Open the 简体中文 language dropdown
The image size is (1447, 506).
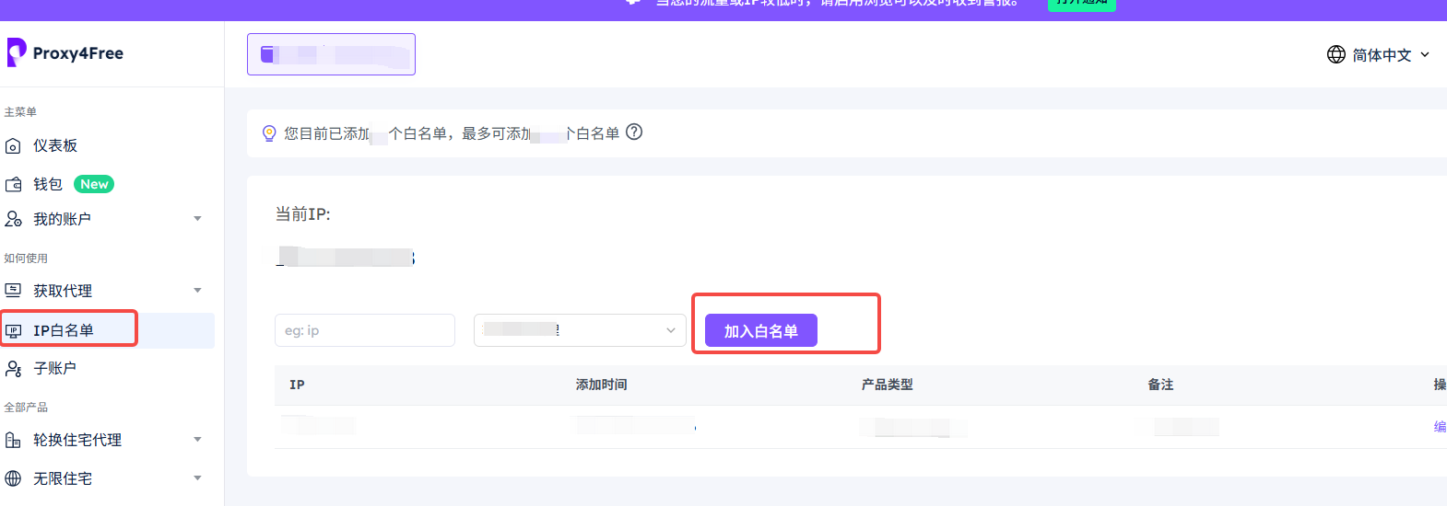click(x=1379, y=55)
